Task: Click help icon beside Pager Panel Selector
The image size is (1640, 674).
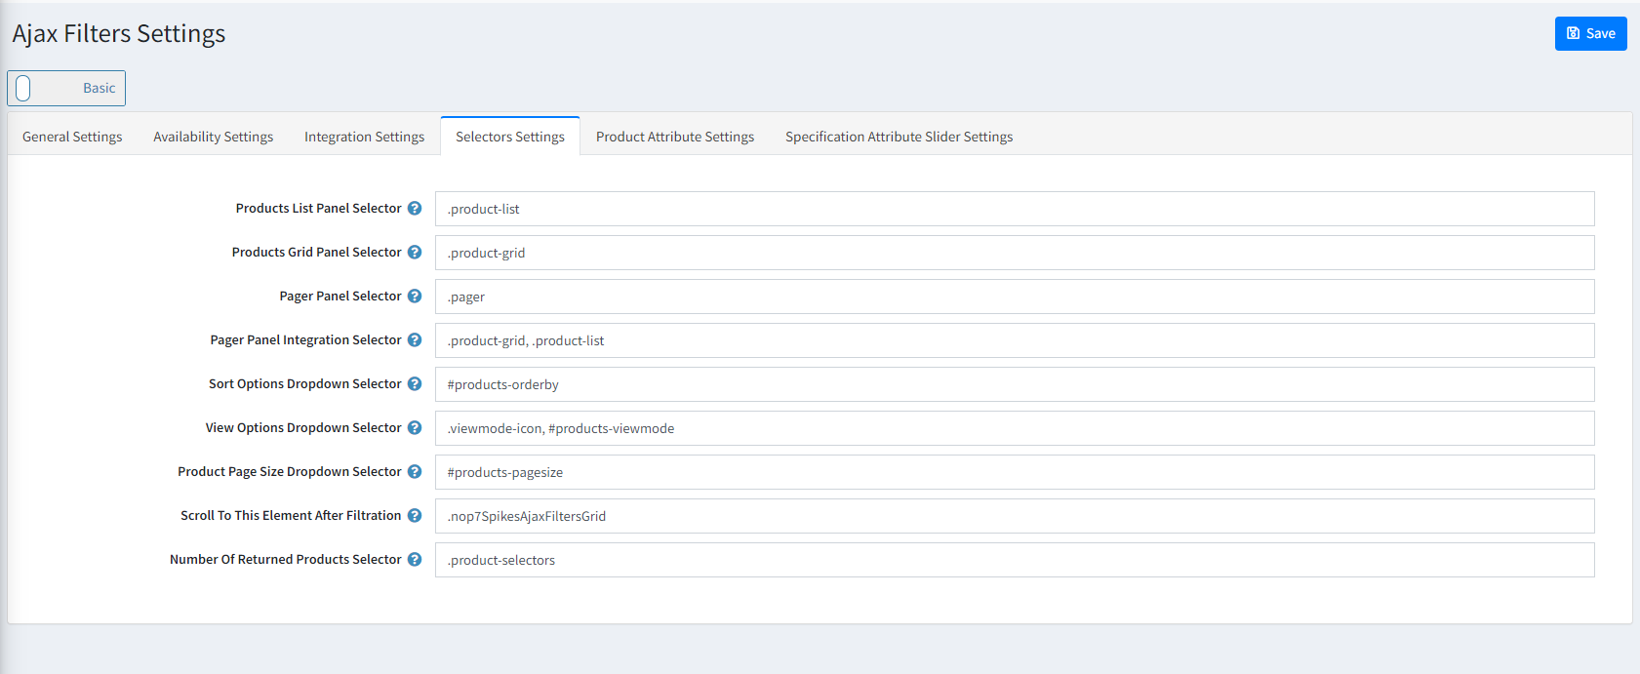Action: click(415, 296)
